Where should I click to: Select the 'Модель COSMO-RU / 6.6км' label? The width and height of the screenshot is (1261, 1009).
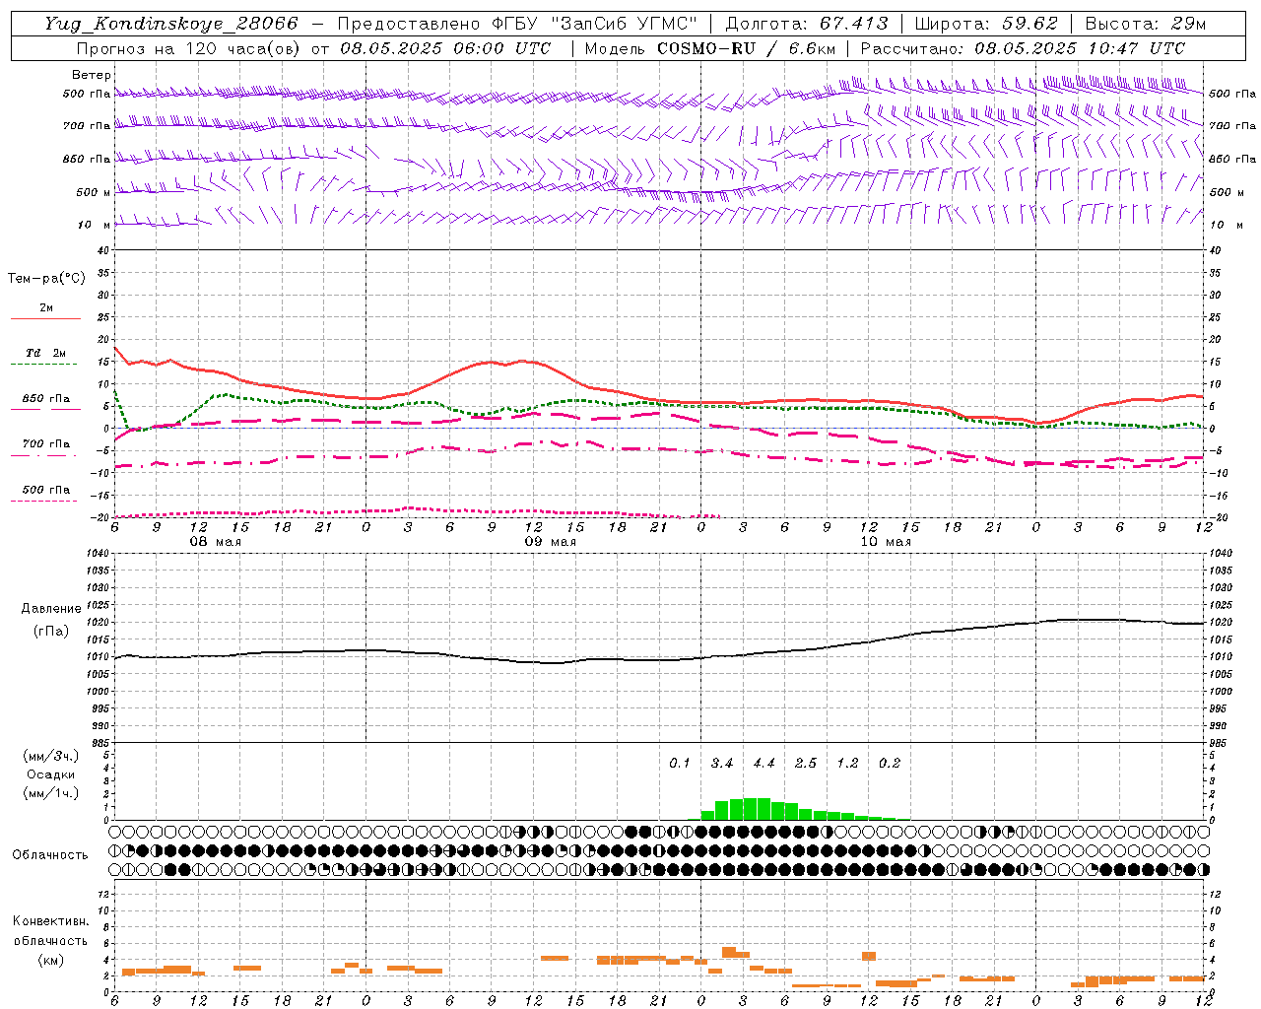click(x=710, y=48)
